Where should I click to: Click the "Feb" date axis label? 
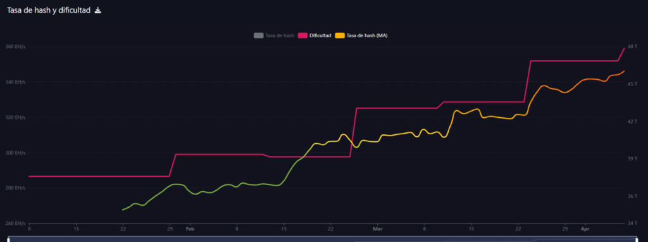point(190,228)
